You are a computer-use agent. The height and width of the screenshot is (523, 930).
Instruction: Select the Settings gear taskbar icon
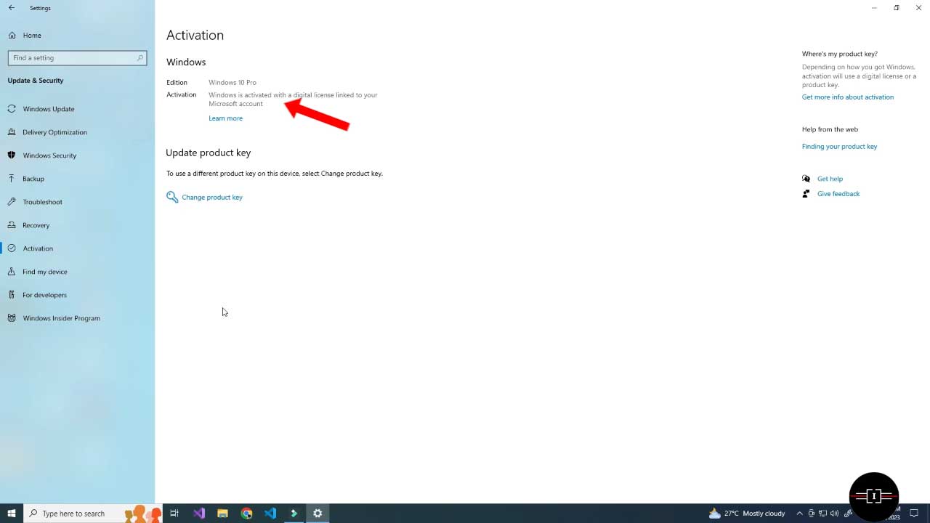pyautogui.click(x=318, y=514)
